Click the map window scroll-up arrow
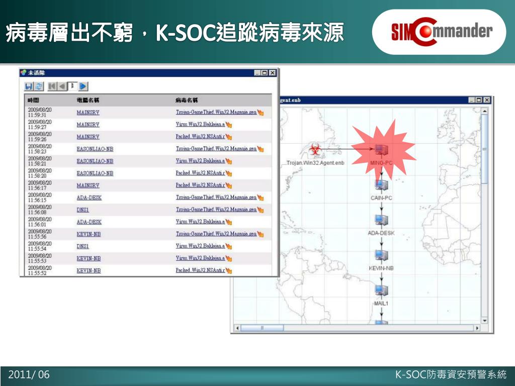Image resolution: width=515 pixels, height=386 pixels. [x=484, y=111]
